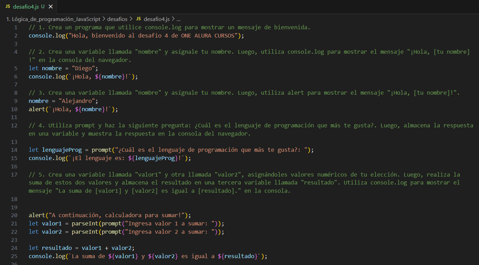This screenshot has height=265, width=479.
Task: Click the comment starting "// 1. Crea un programa"
Action: pyautogui.click(x=170, y=28)
